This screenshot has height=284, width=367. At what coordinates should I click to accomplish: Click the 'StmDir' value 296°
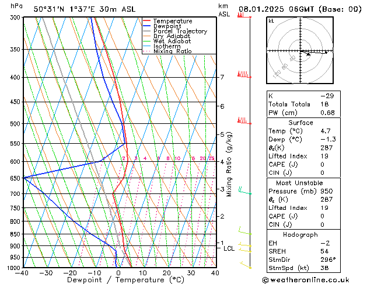328,259
